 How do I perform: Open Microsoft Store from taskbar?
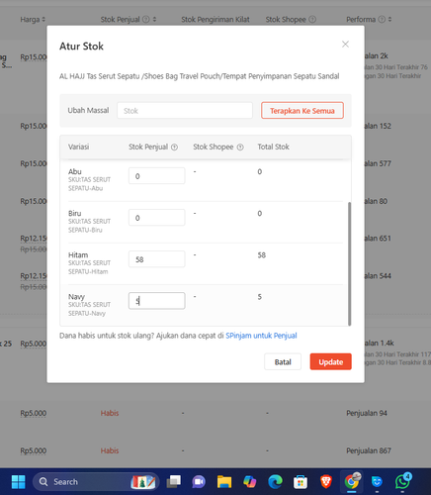tap(301, 482)
